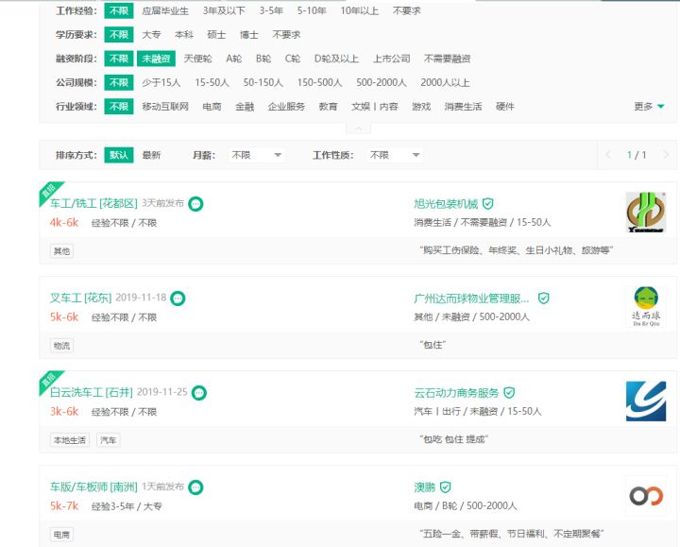Image resolution: width=680 pixels, height=547 pixels.
Task: Click chat icon beside 车工/铣工 job
Action: tap(195, 203)
